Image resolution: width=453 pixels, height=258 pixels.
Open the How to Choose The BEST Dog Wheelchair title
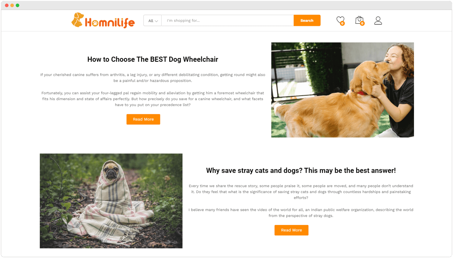point(153,59)
